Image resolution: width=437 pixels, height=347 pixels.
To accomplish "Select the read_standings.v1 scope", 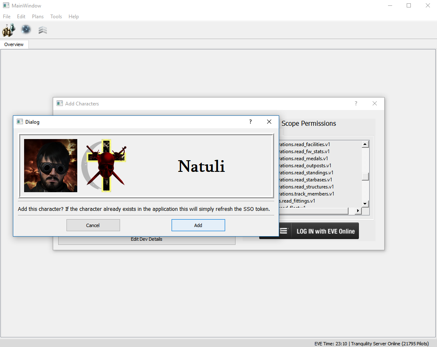I will [306, 173].
